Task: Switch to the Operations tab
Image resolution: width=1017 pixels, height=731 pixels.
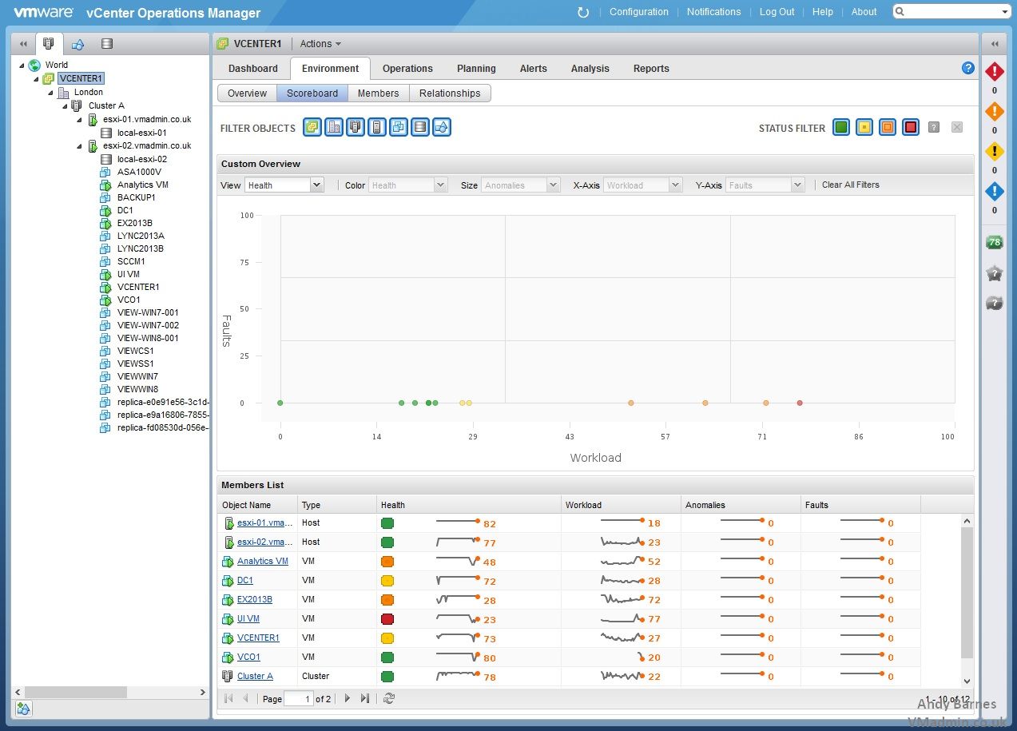Action: (407, 69)
